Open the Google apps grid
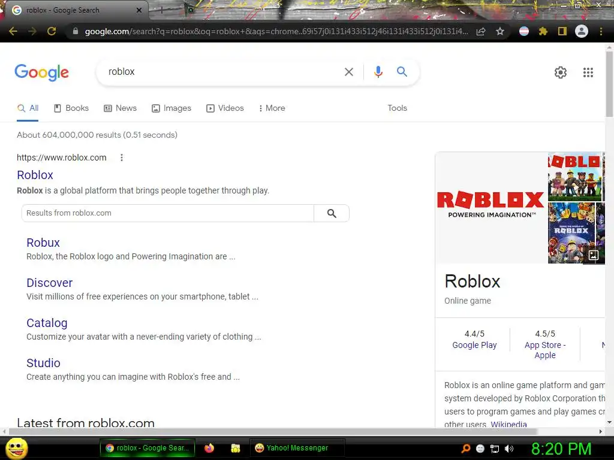This screenshot has width=614, height=460. pos(588,72)
